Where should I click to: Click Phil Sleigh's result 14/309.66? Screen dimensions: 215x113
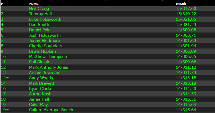pyautogui.click(x=186, y=62)
